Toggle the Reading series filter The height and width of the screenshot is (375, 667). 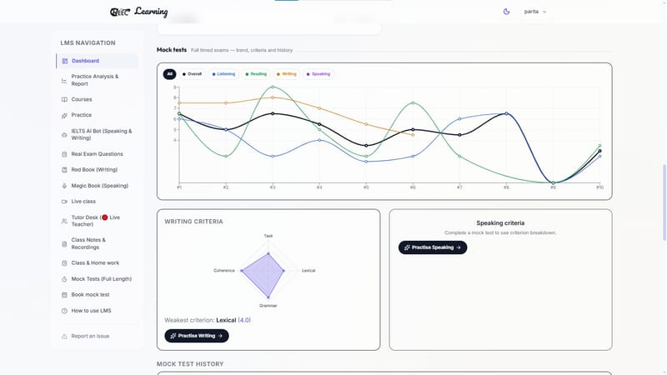[x=256, y=74]
